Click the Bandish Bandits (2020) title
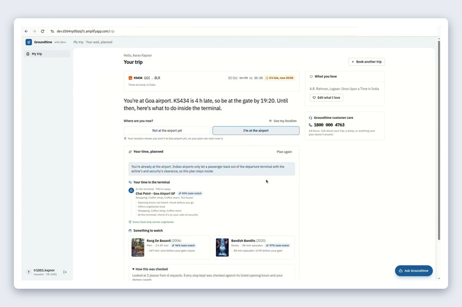The image size is (462, 307). pos(248,241)
